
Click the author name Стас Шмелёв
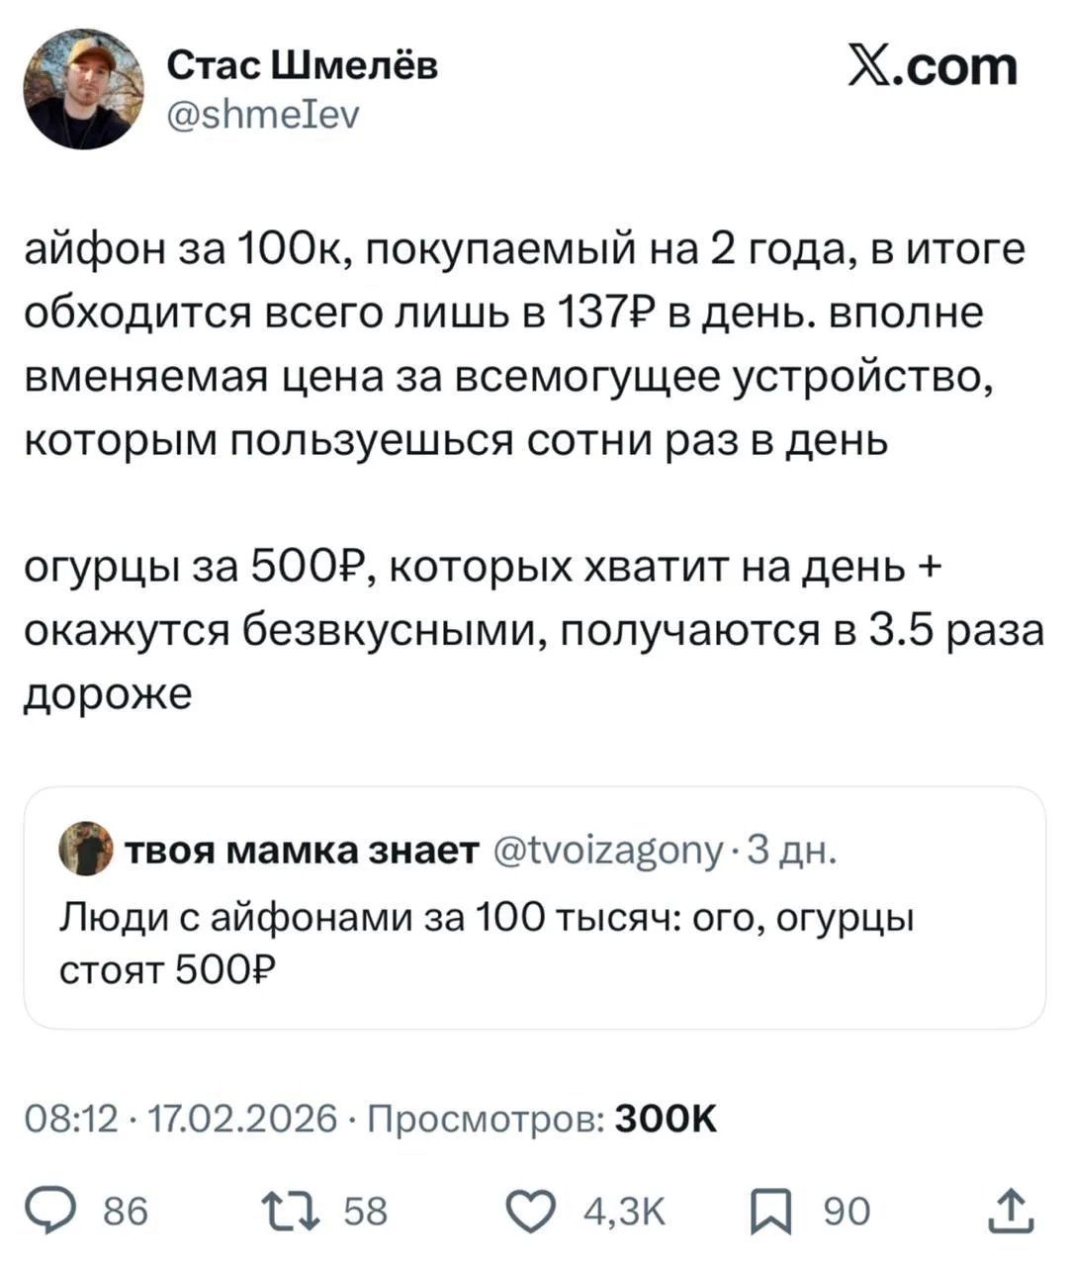click(x=302, y=66)
